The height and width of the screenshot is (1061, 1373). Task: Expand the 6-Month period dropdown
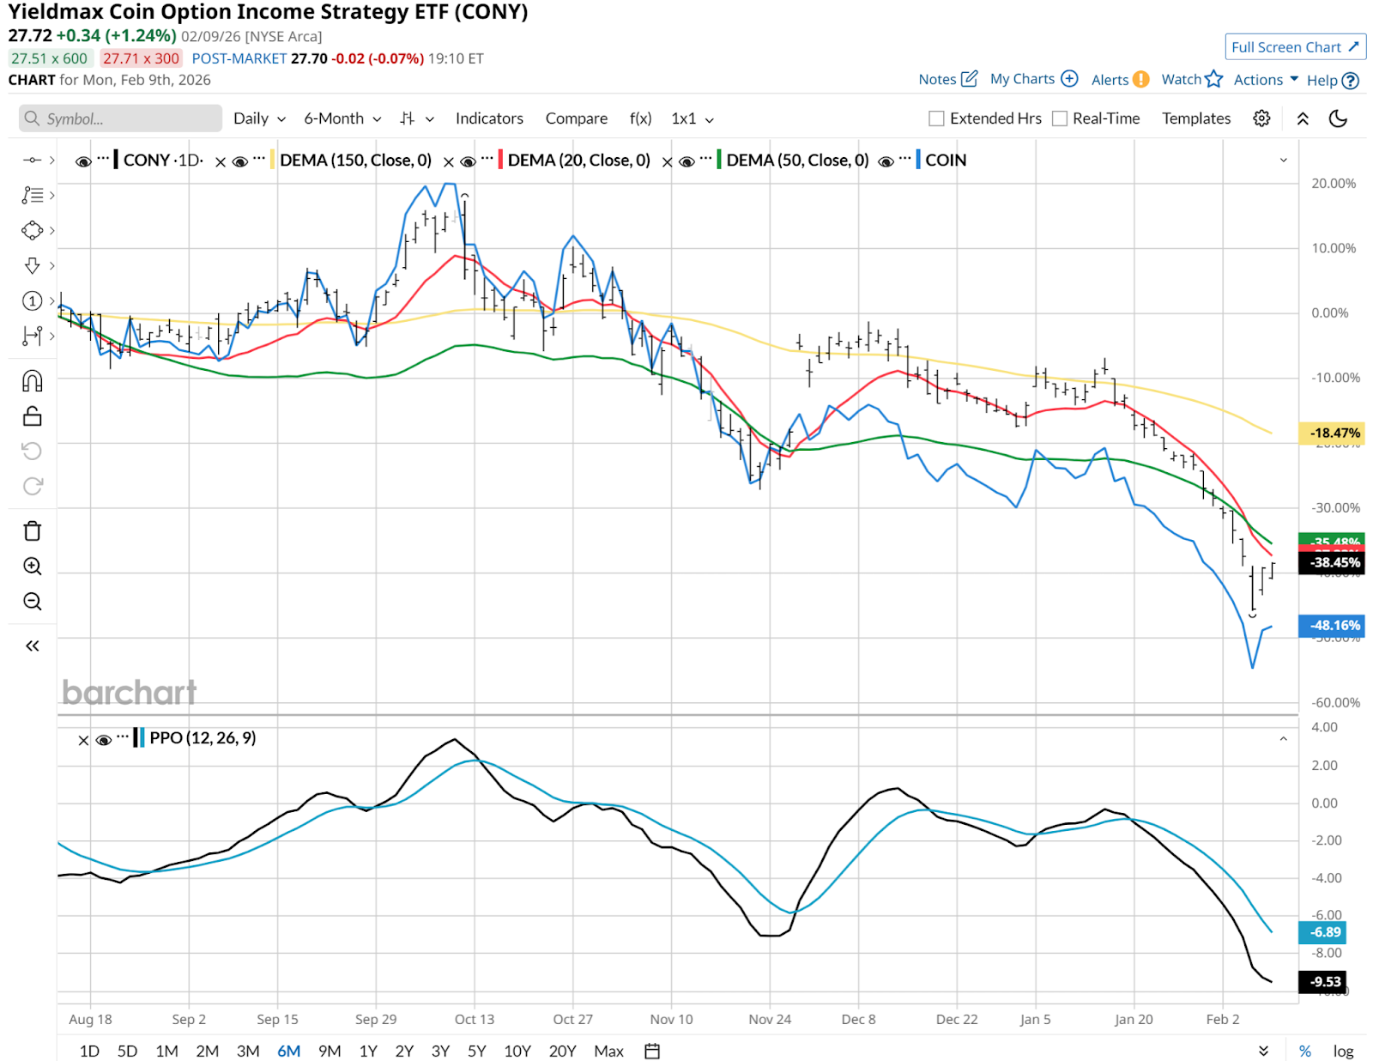click(342, 118)
